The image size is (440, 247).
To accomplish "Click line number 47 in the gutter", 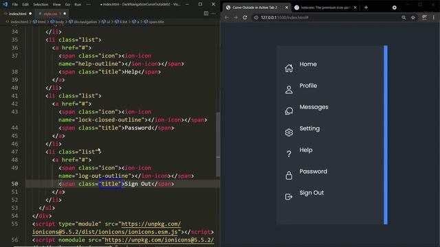I will coord(14,152).
